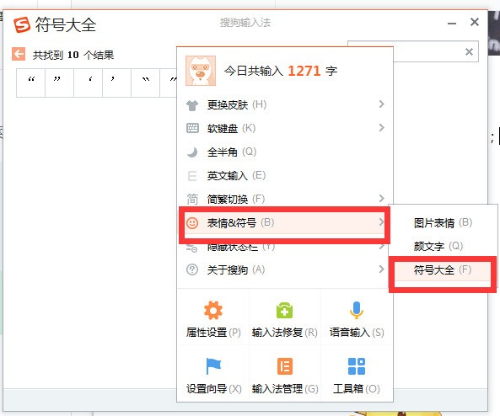Open 输入法管理 orange list icon
This screenshot has width=500, height=416.
pos(285,366)
